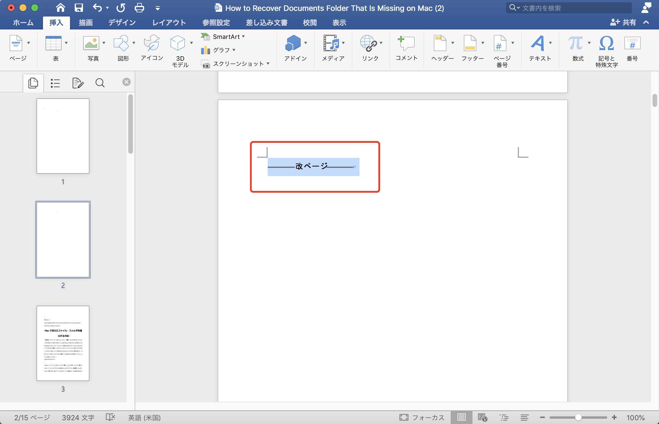Open search tab in navigation pane

pos(100,83)
